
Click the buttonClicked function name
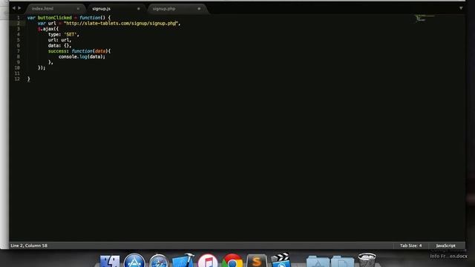click(x=54, y=18)
